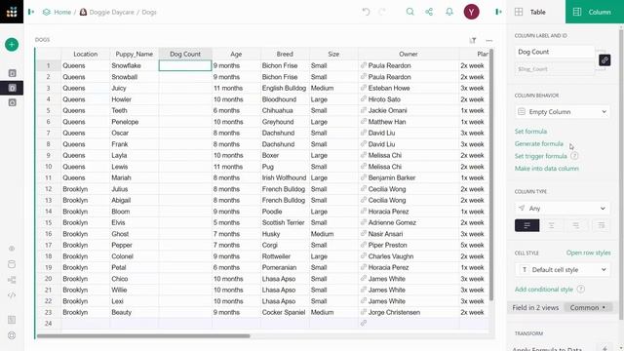Image resolution: width=624 pixels, height=351 pixels.
Task: Open the Common field settings dropdown
Action: click(587, 308)
